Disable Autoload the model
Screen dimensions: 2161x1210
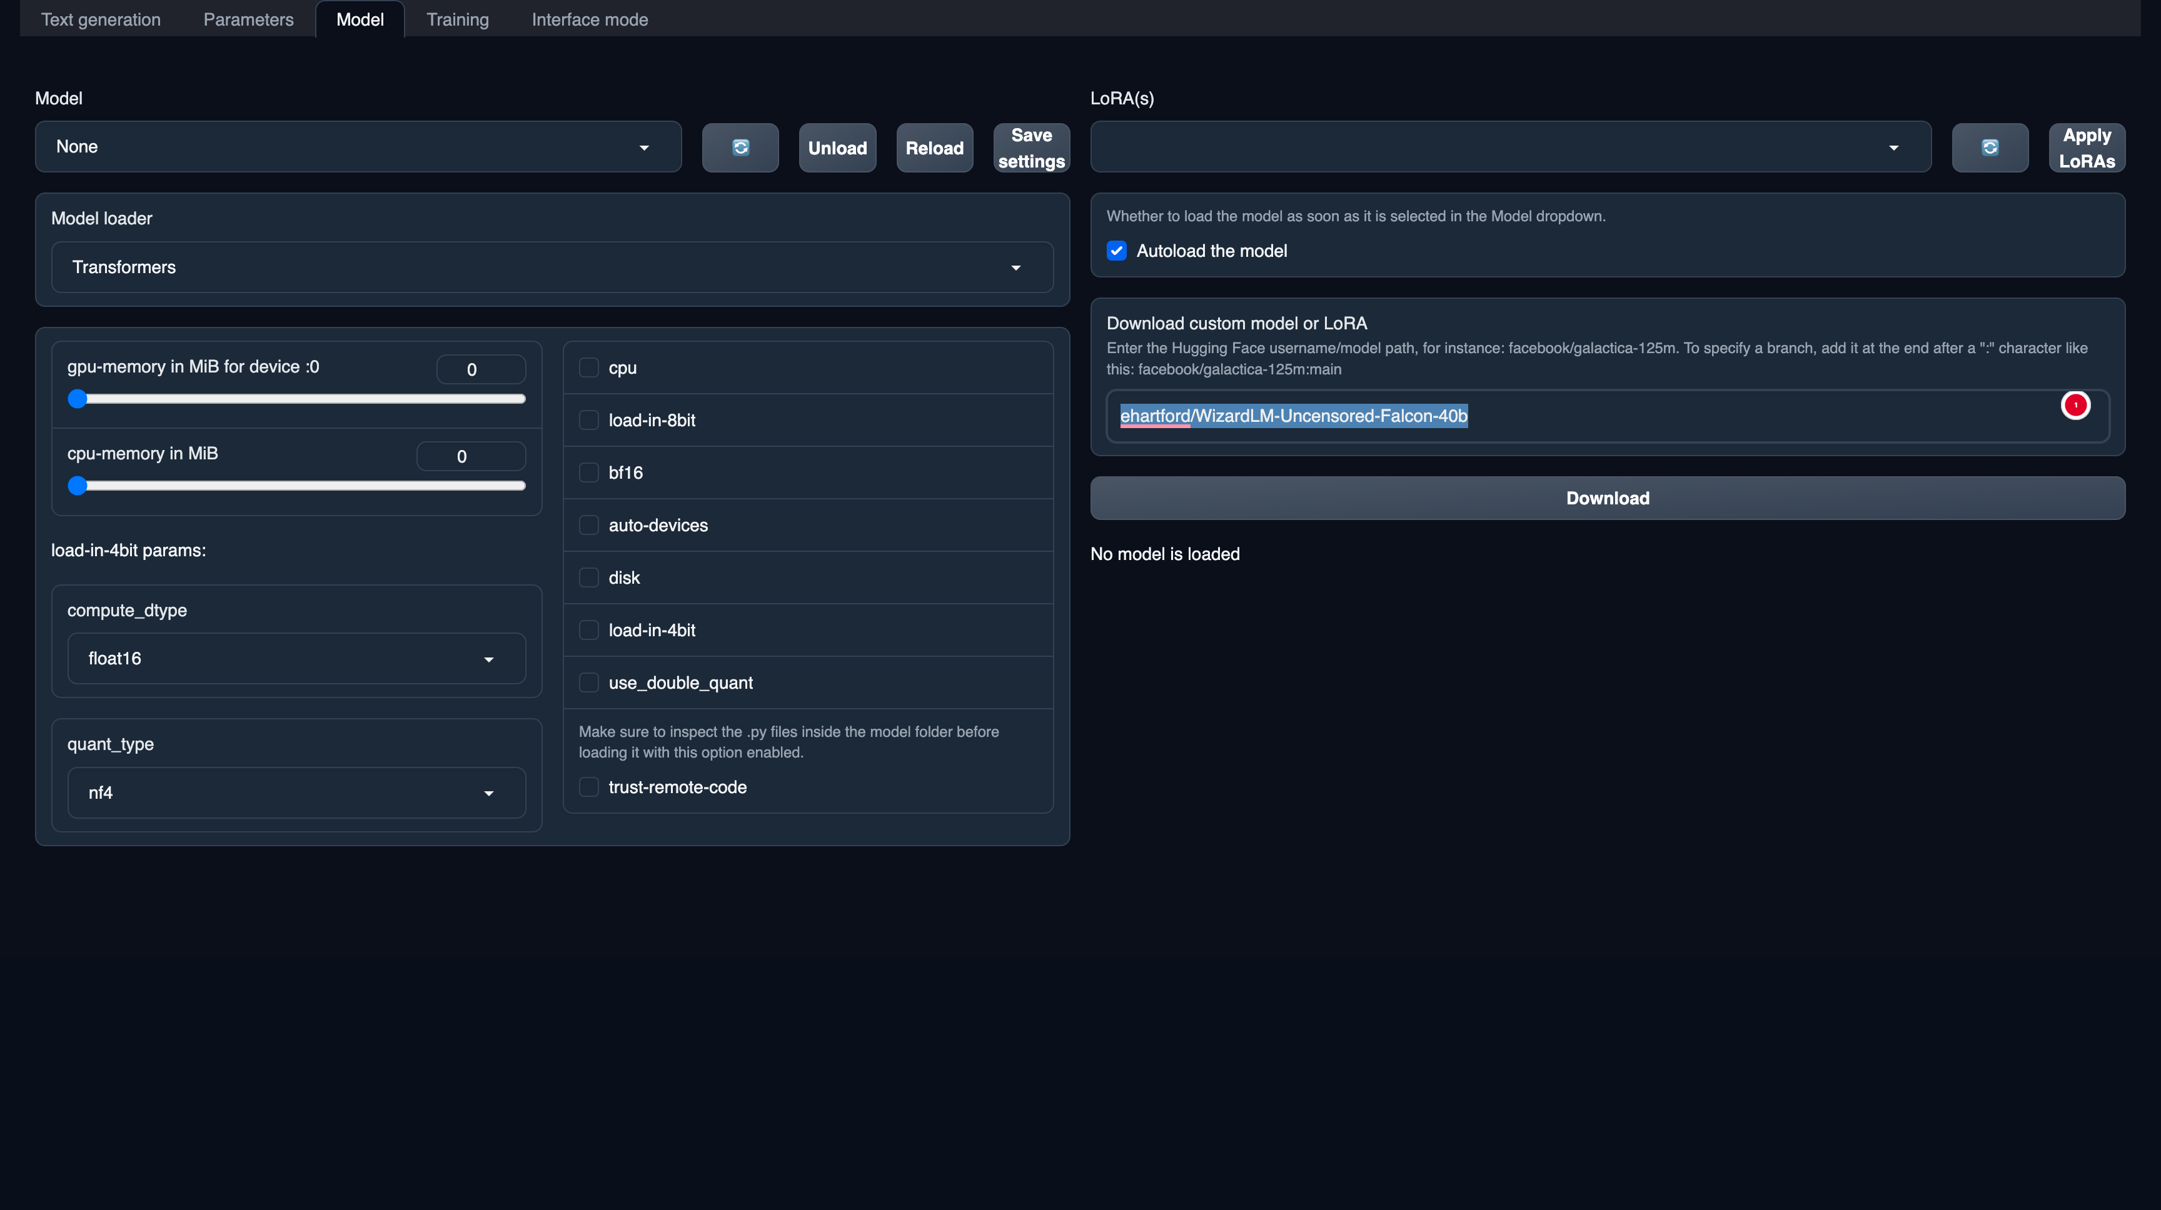pos(1116,250)
